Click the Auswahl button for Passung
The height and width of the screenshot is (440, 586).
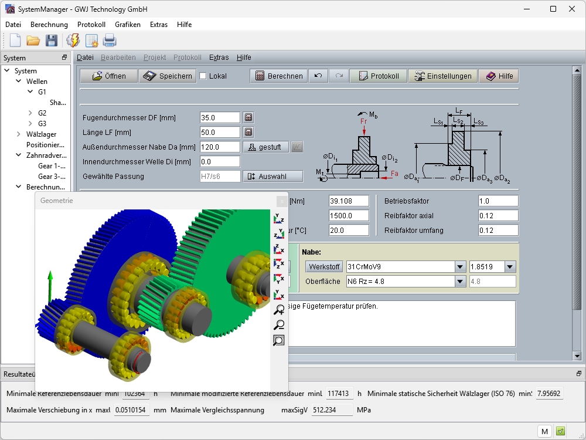click(x=273, y=176)
